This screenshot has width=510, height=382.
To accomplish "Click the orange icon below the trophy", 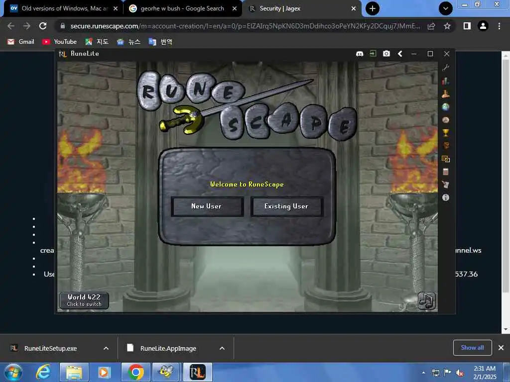I will pyautogui.click(x=446, y=146).
